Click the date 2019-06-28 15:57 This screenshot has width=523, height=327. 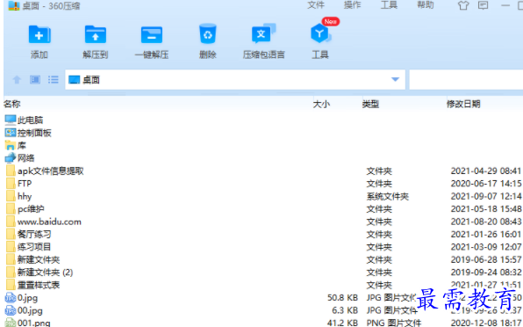pyautogui.click(x=486, y=259)
